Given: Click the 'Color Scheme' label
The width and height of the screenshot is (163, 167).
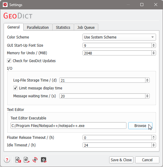Looking at the screenshot, I should point(18,37).
